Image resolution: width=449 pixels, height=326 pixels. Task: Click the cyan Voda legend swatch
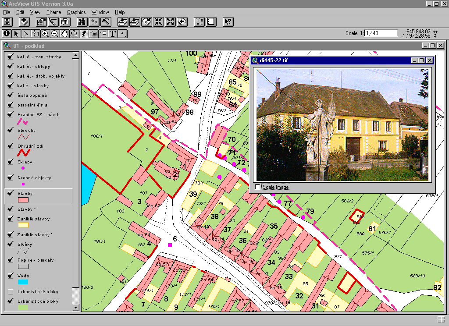coord(23,282)
